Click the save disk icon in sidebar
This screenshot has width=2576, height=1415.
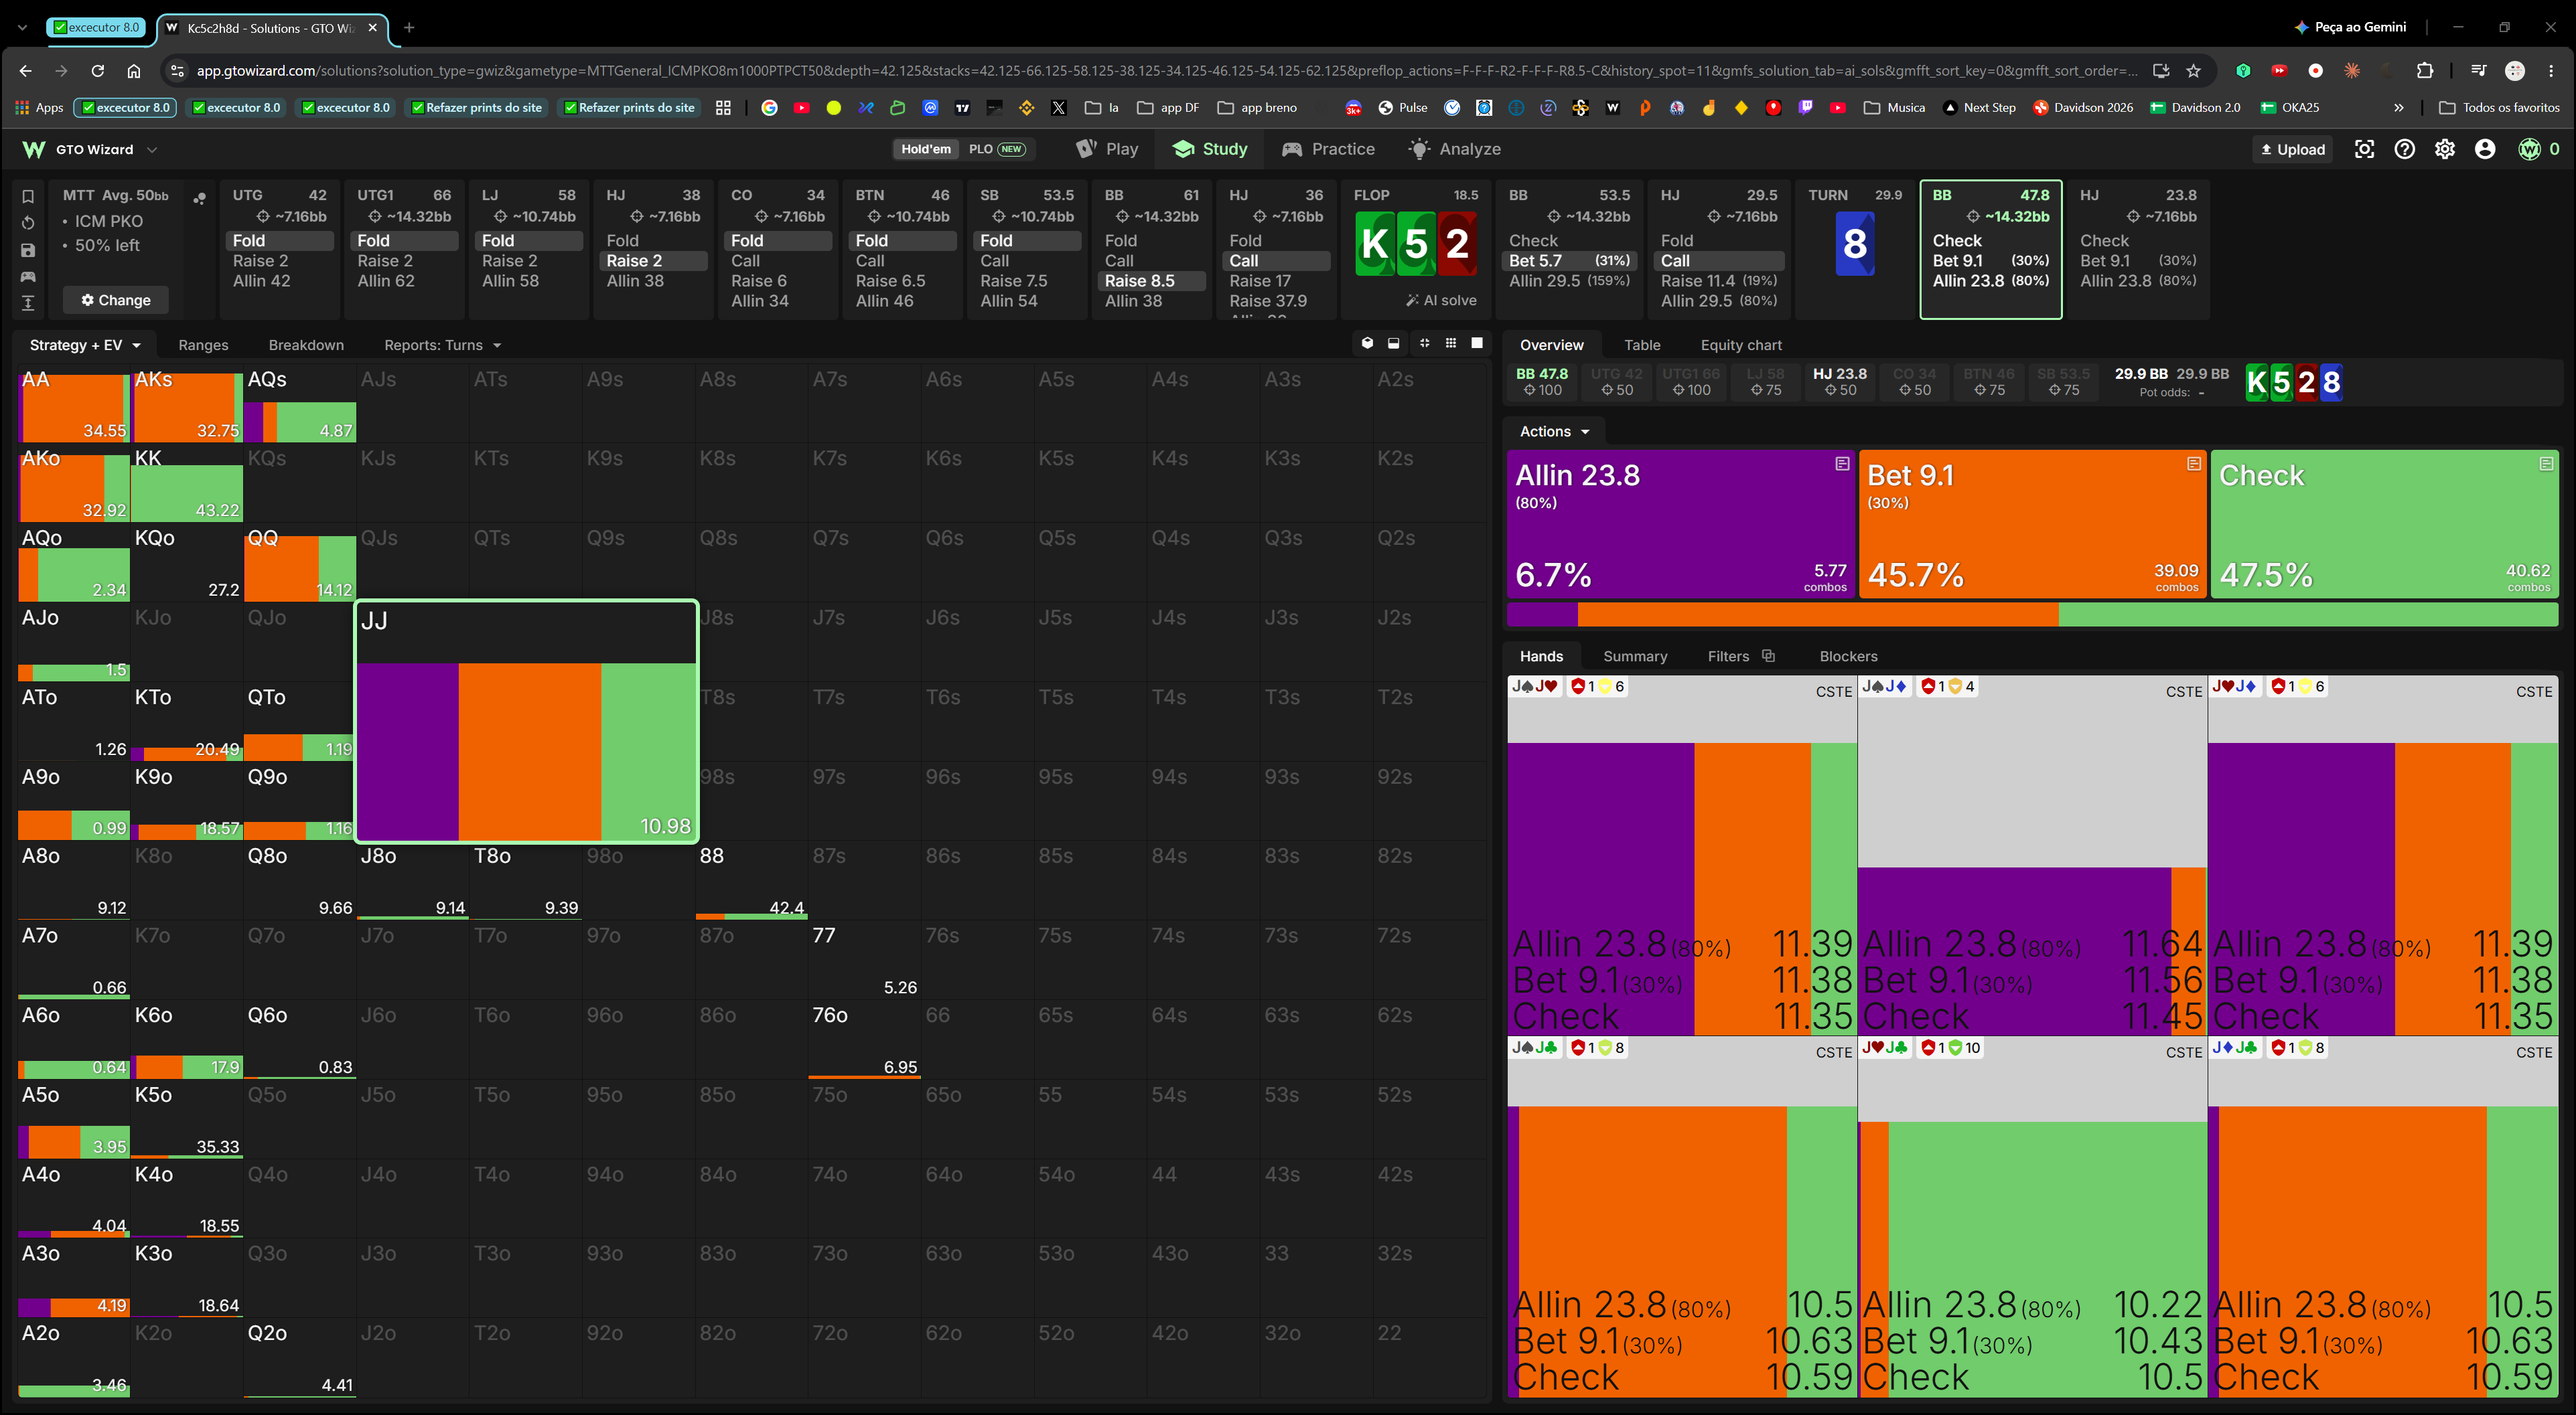pos(28,250)
